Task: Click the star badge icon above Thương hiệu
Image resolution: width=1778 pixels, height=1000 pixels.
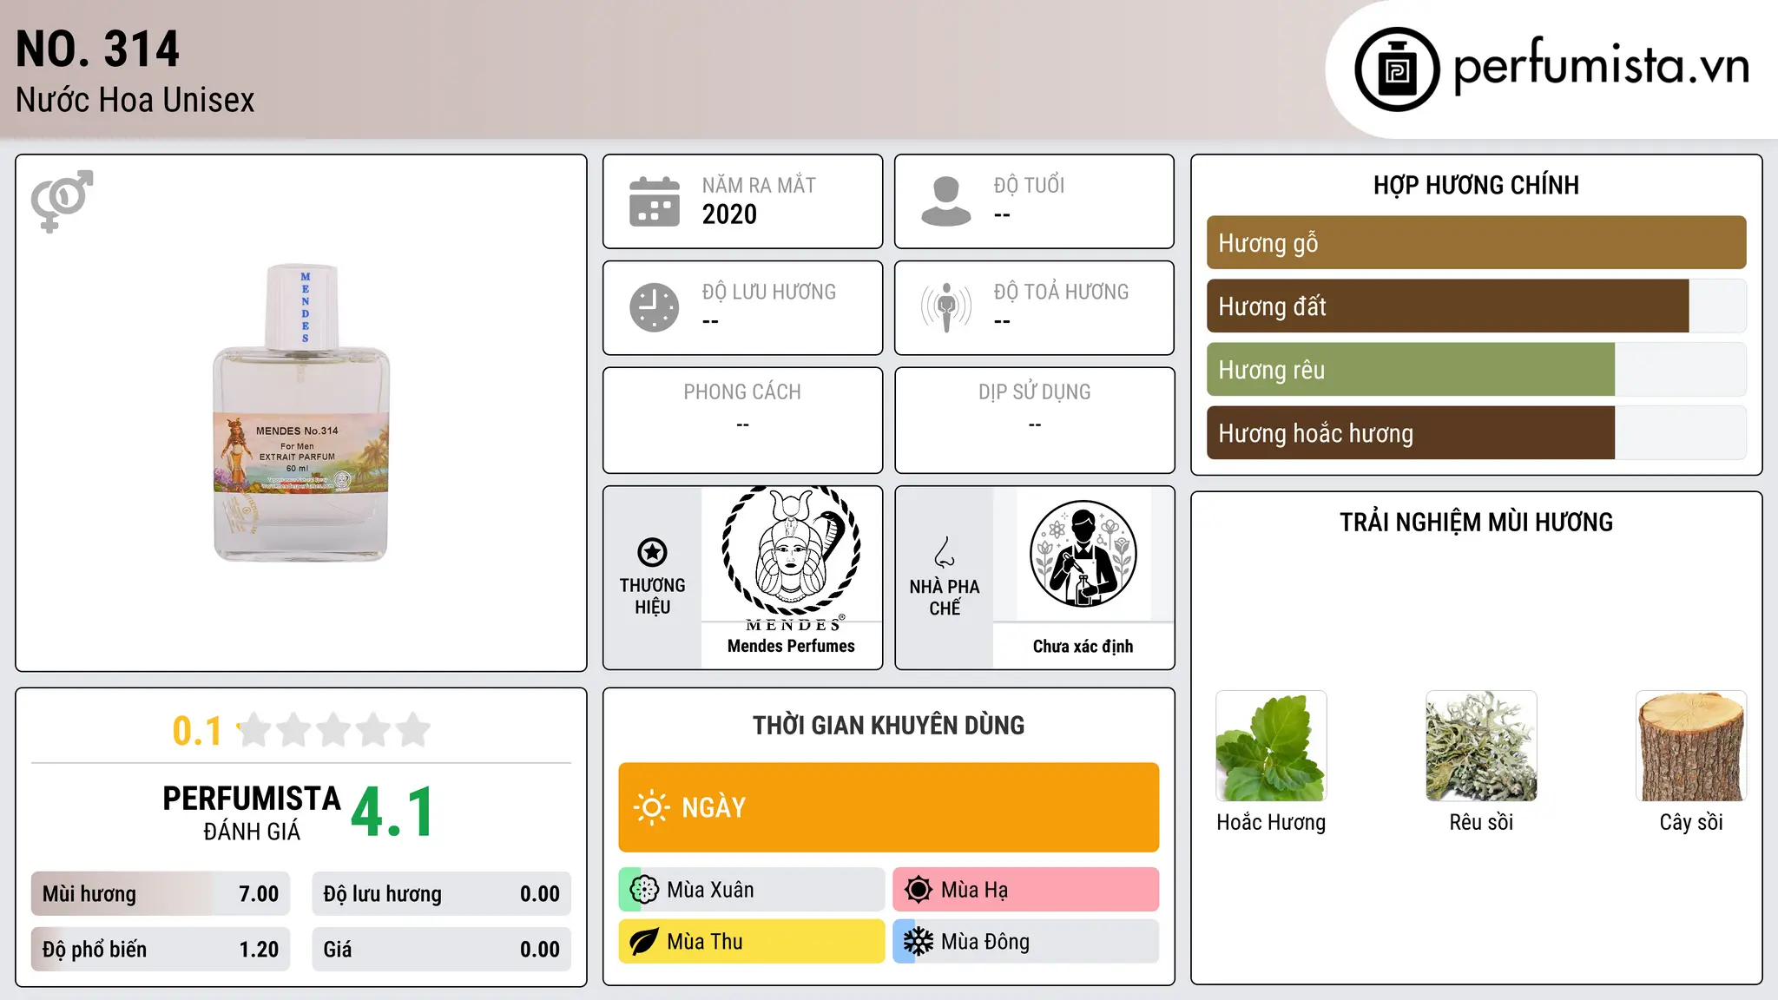Action: pyautogui.click(x=652, y=552)
